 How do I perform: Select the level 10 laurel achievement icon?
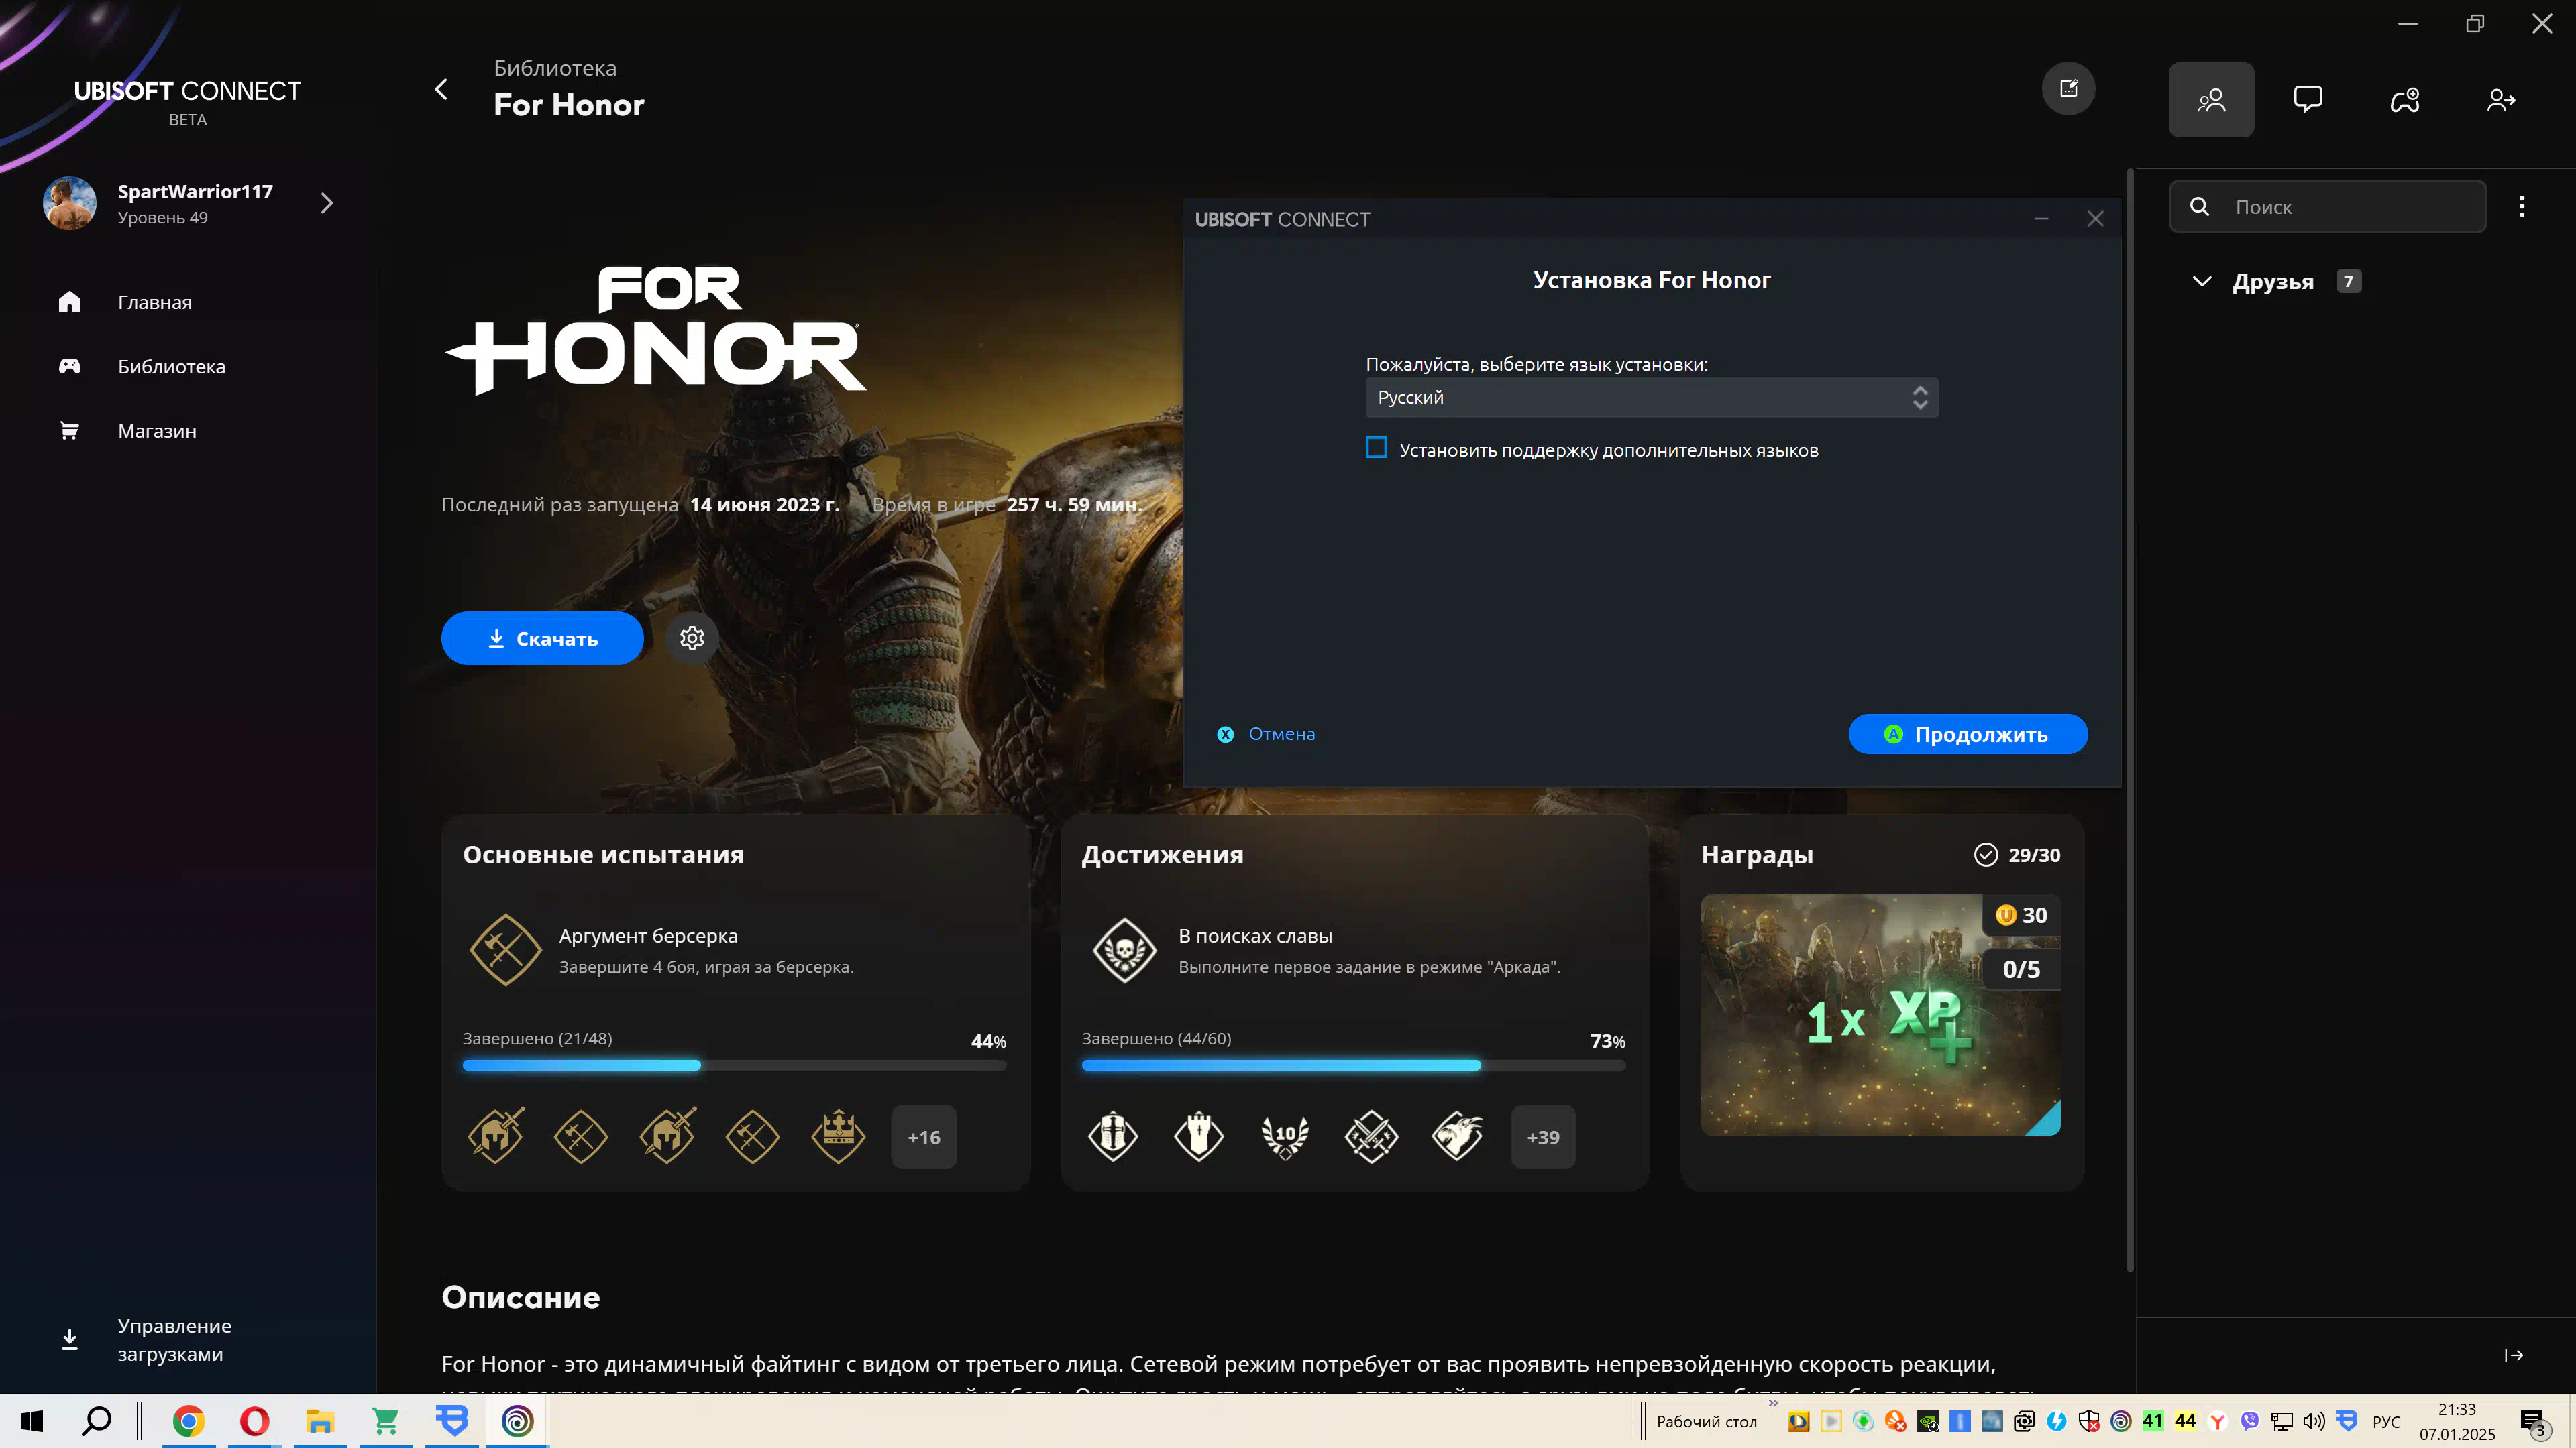(1285, 1136)
